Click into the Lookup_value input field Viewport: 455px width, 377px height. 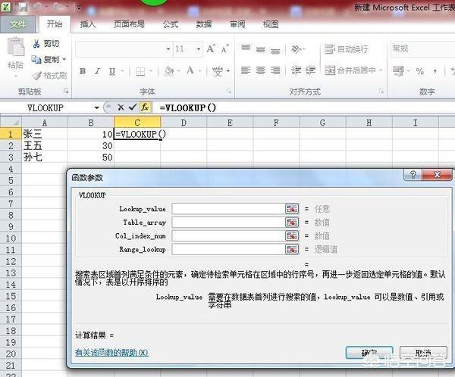point(227,209)
